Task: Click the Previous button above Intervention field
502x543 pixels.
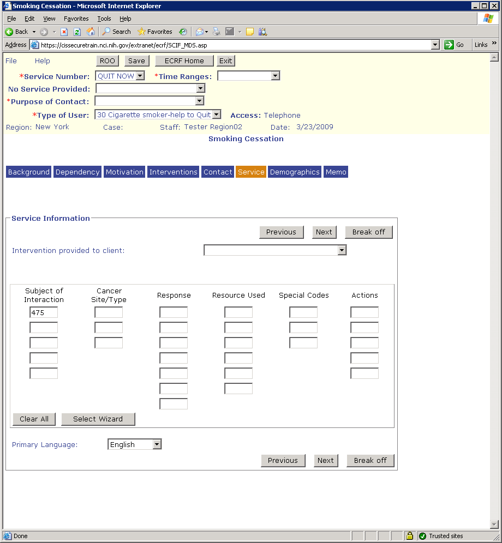Action: pos(281,232)
